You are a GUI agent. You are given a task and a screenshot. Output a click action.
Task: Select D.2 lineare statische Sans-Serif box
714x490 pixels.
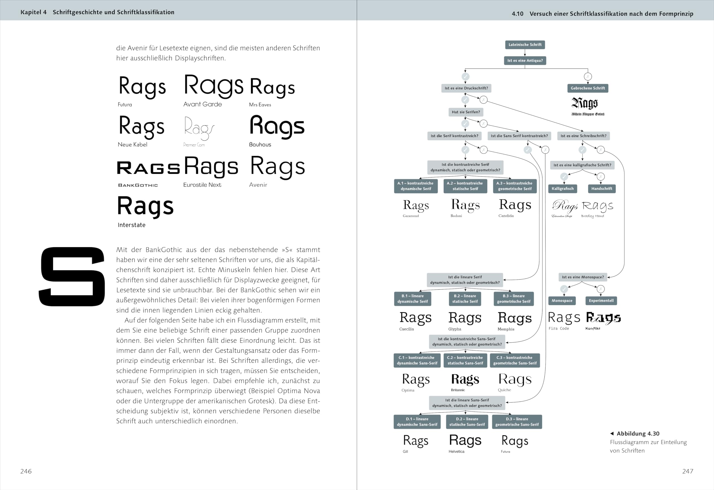(x=467, y=422)
